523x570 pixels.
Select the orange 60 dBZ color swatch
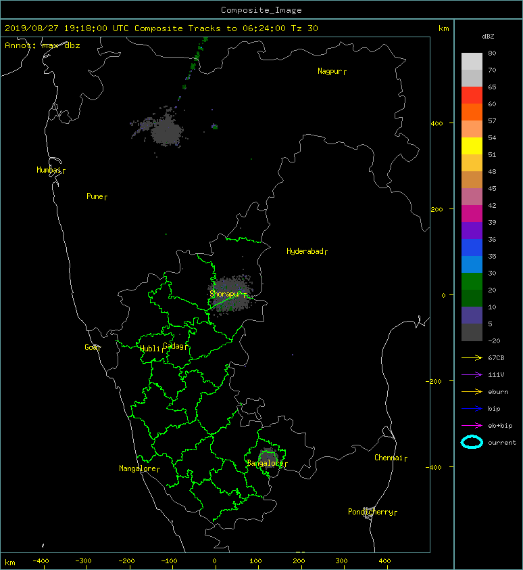click(472, 112)
